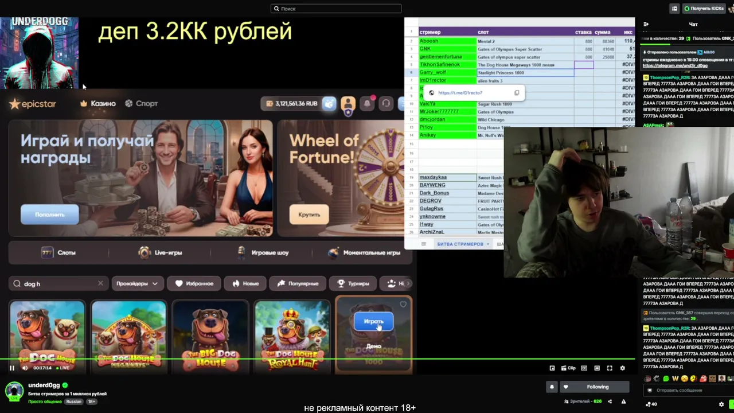Select the Слоты category
This screenshot has width=734, height=413.
(58, 252)
